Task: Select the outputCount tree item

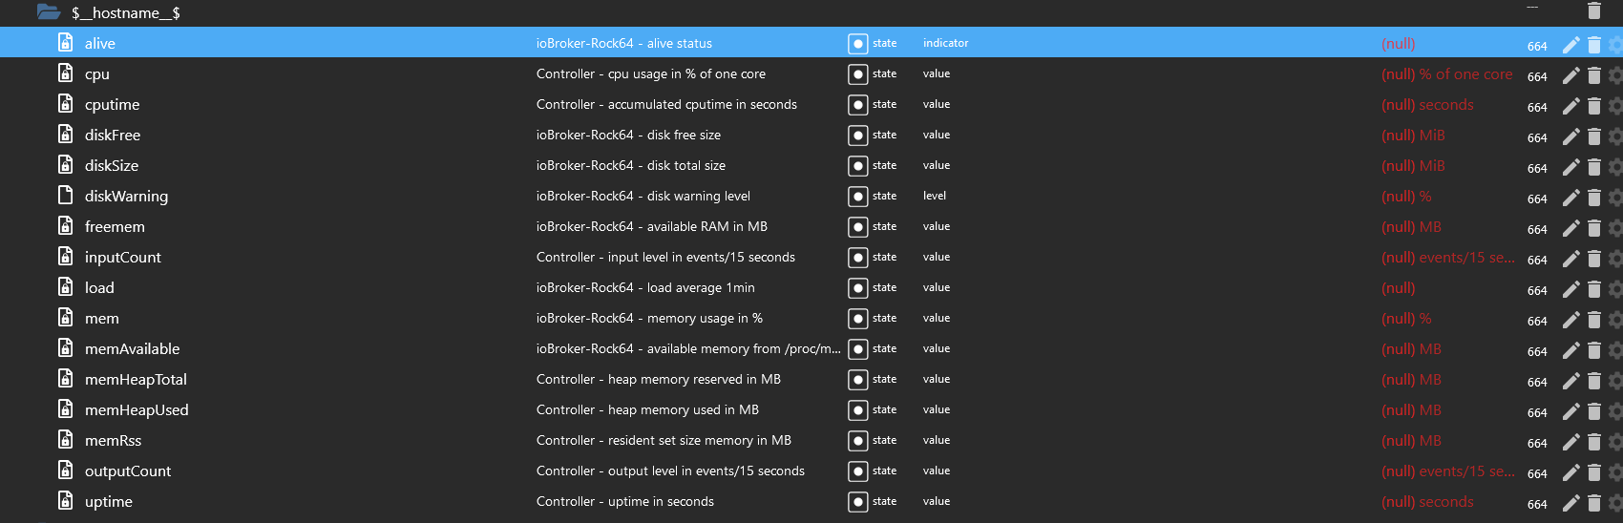Action: [128, 471]
